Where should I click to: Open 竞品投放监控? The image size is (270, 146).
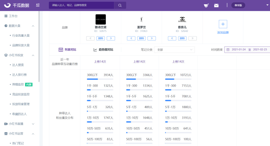pos(21,94)
